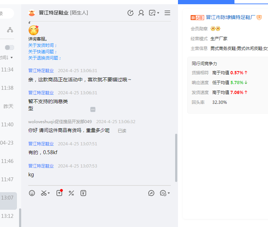The width and height of the screenshot is (268, 227).
Task: Select the conversation timestamped 13:12
Action: coord(7,216)
